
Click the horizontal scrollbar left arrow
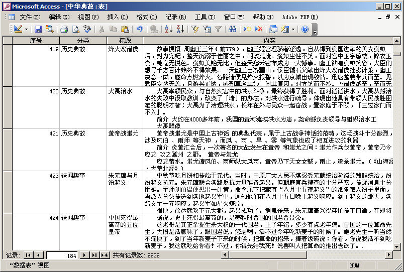pos(225,255)
